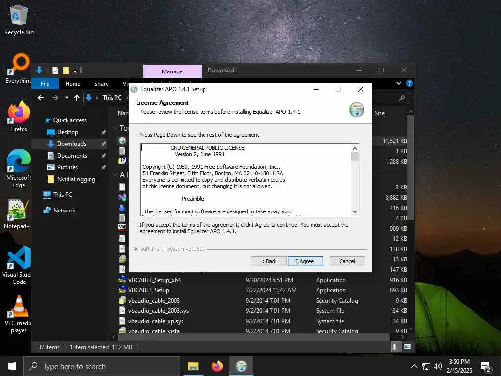
Task: Select This PC in navigation pane
Action: pos(63,195)
